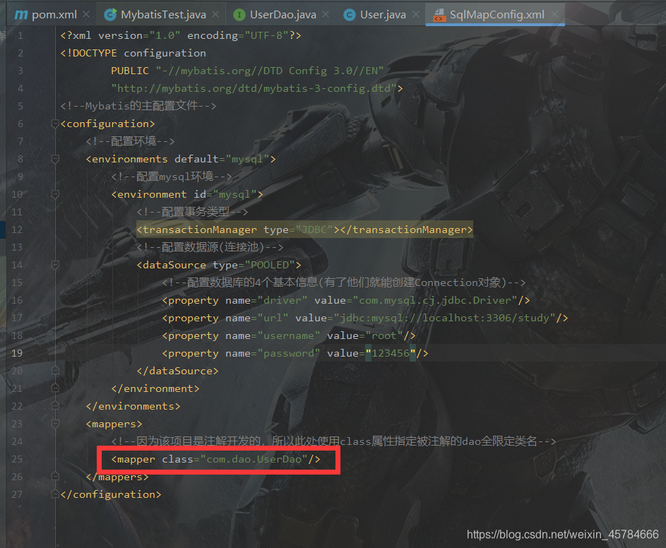Screen dimensions: 666x548
Task: Click the Connection info comment on line 15
Action: click(x=344, y=283)
